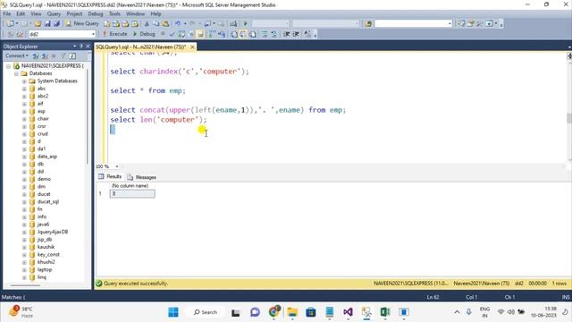
Task: Click the Paste icon in the toolbar
Action: tap(165, 24)
